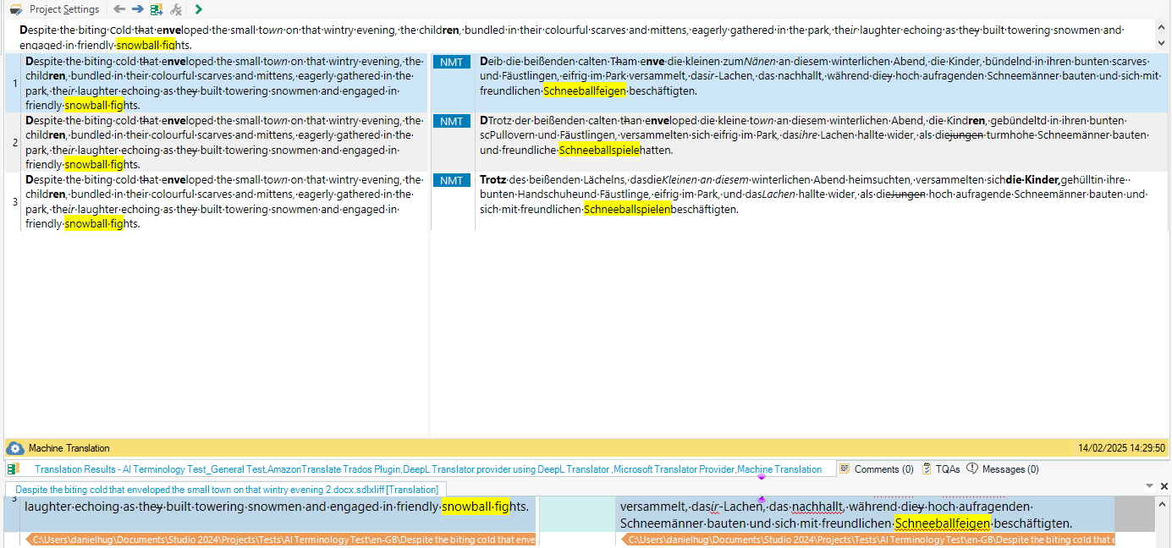
Task: Click the blue right arrow for next match
Action: (137, 9)
